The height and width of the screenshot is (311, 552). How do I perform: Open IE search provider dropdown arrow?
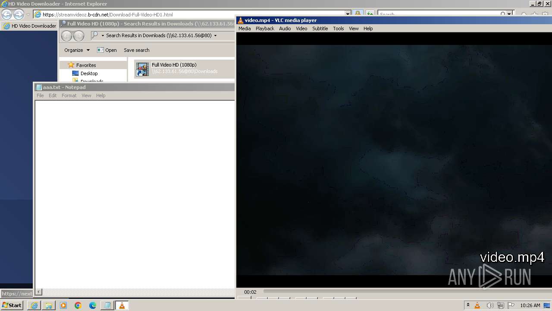coord(509,14)
